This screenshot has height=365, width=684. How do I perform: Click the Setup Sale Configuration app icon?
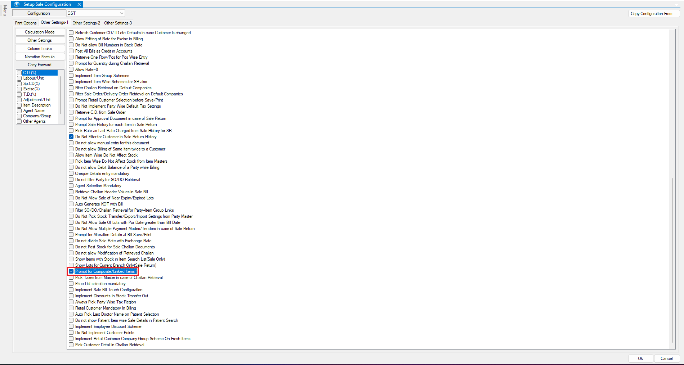click(17, 4)
